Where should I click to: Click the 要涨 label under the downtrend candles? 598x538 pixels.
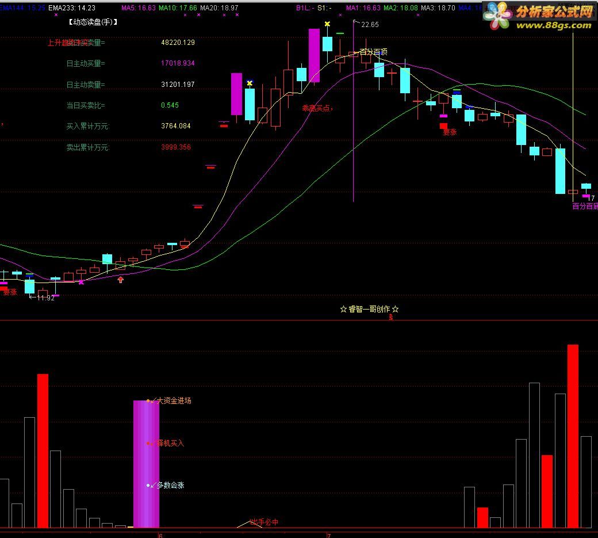(x=450, y=132)
